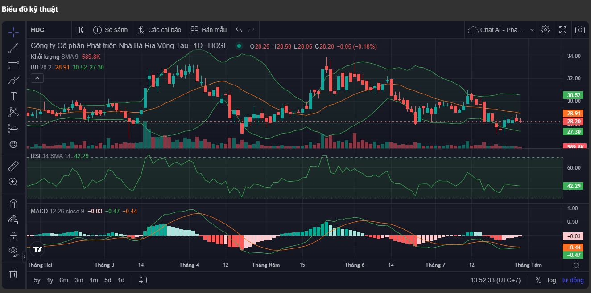Select the 3m time range
591x293 pixels.
[x=79, y=280]
